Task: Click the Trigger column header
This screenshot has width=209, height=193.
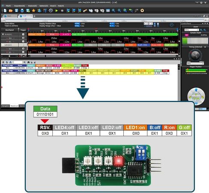Action: (x=23, y=30)
